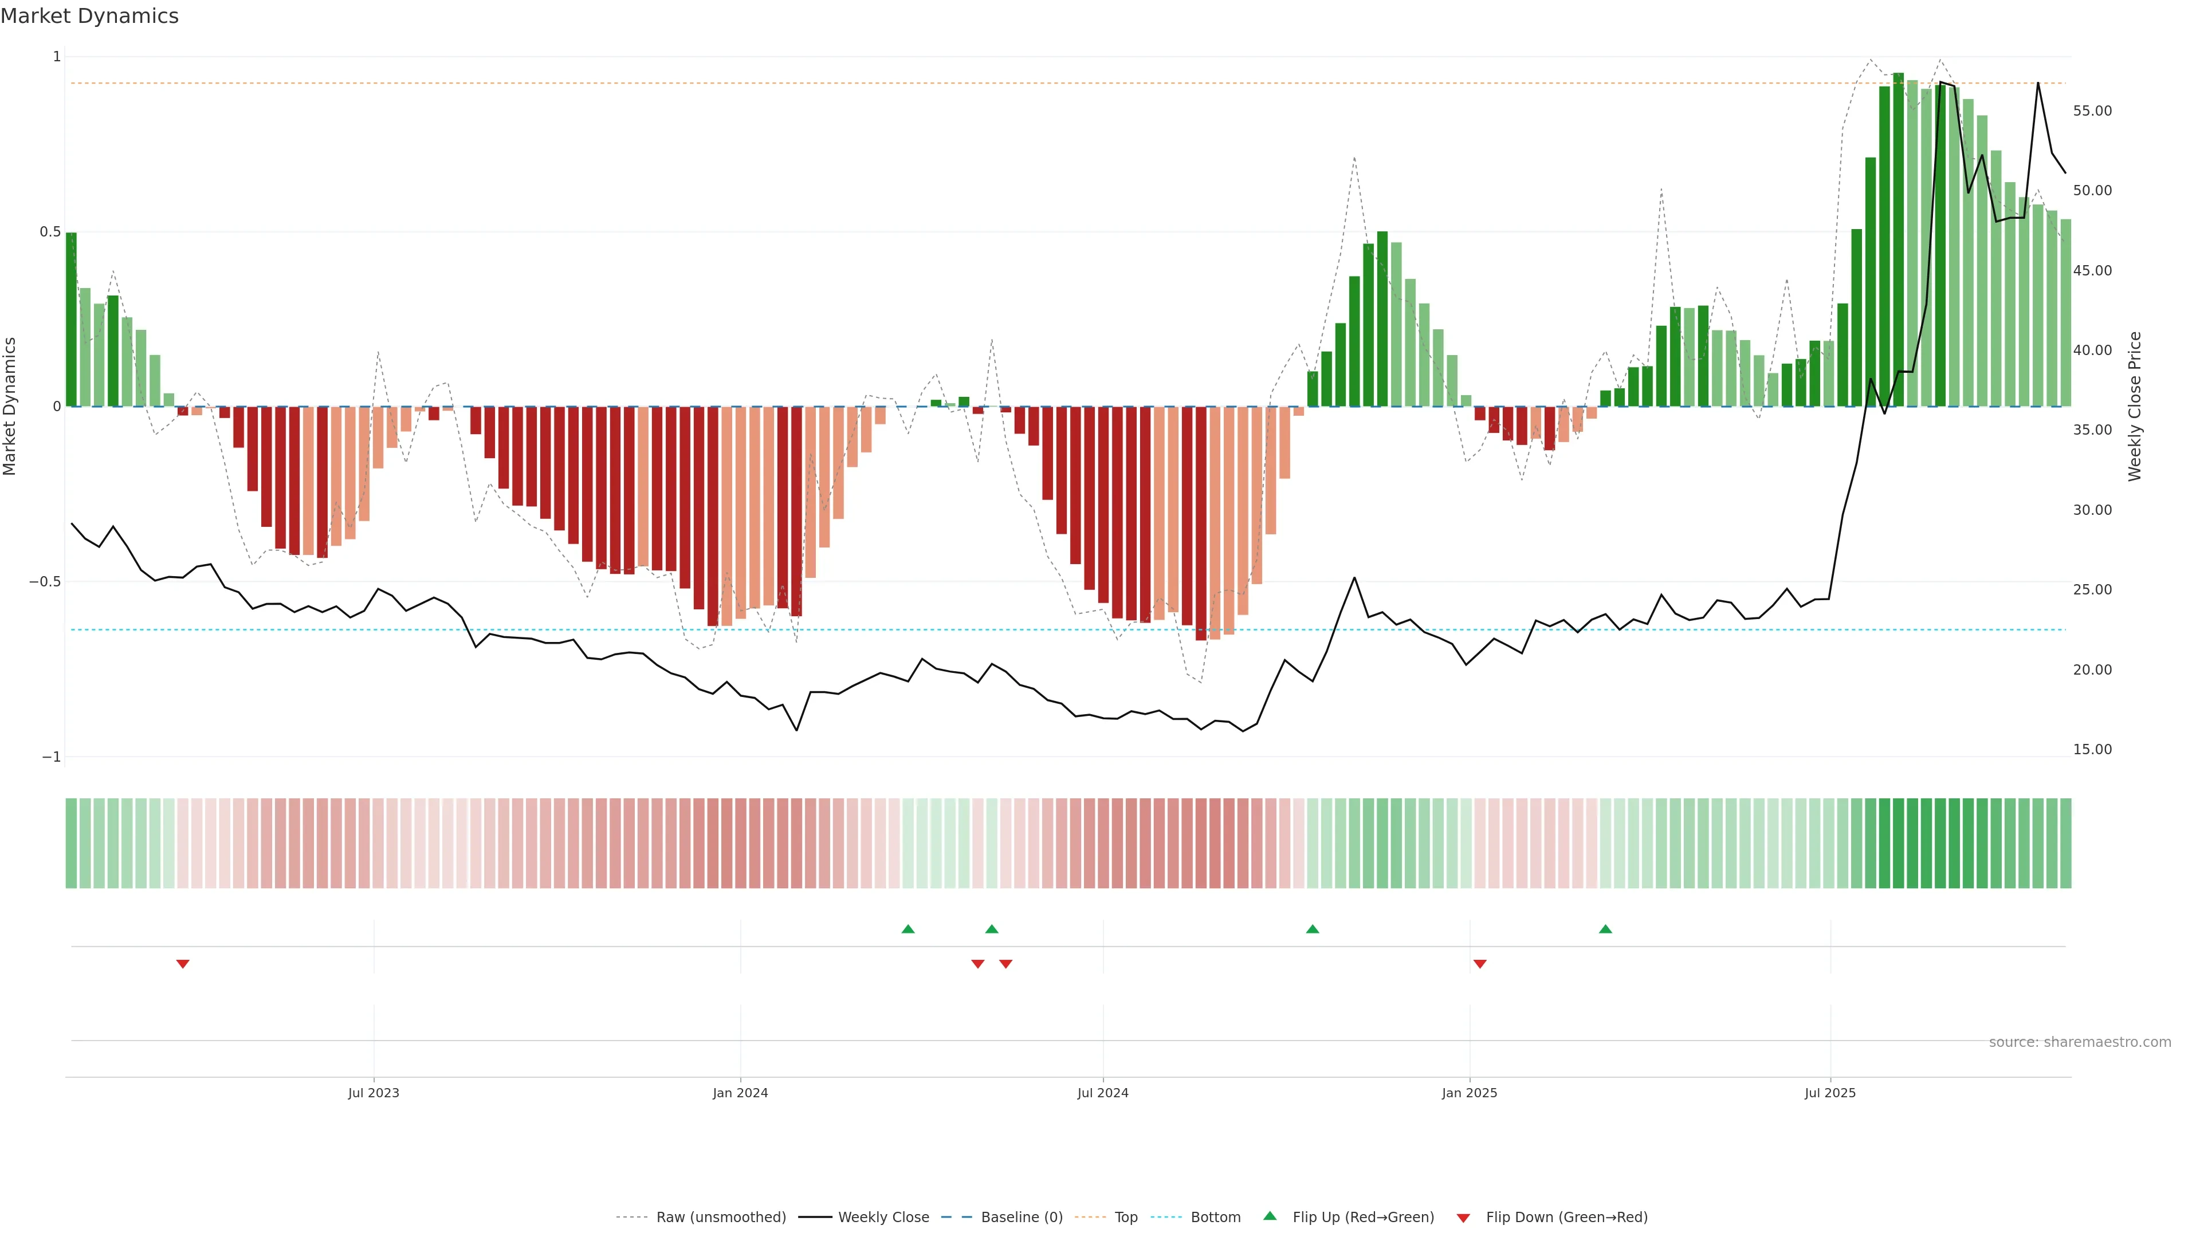Click the Flip Down red triangle legend icon
The image size is (2200, 1237).
click(1463, 1218)
